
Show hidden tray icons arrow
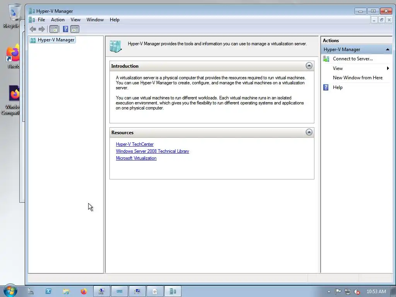(329, 292)
